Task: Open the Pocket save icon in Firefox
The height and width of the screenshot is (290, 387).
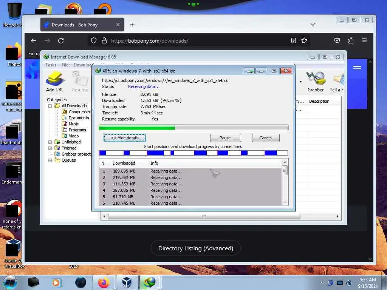Action: tap(337, 41)
